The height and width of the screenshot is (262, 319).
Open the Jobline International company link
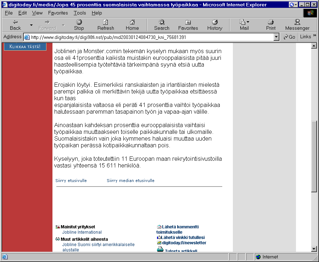(x=82, y=232)
